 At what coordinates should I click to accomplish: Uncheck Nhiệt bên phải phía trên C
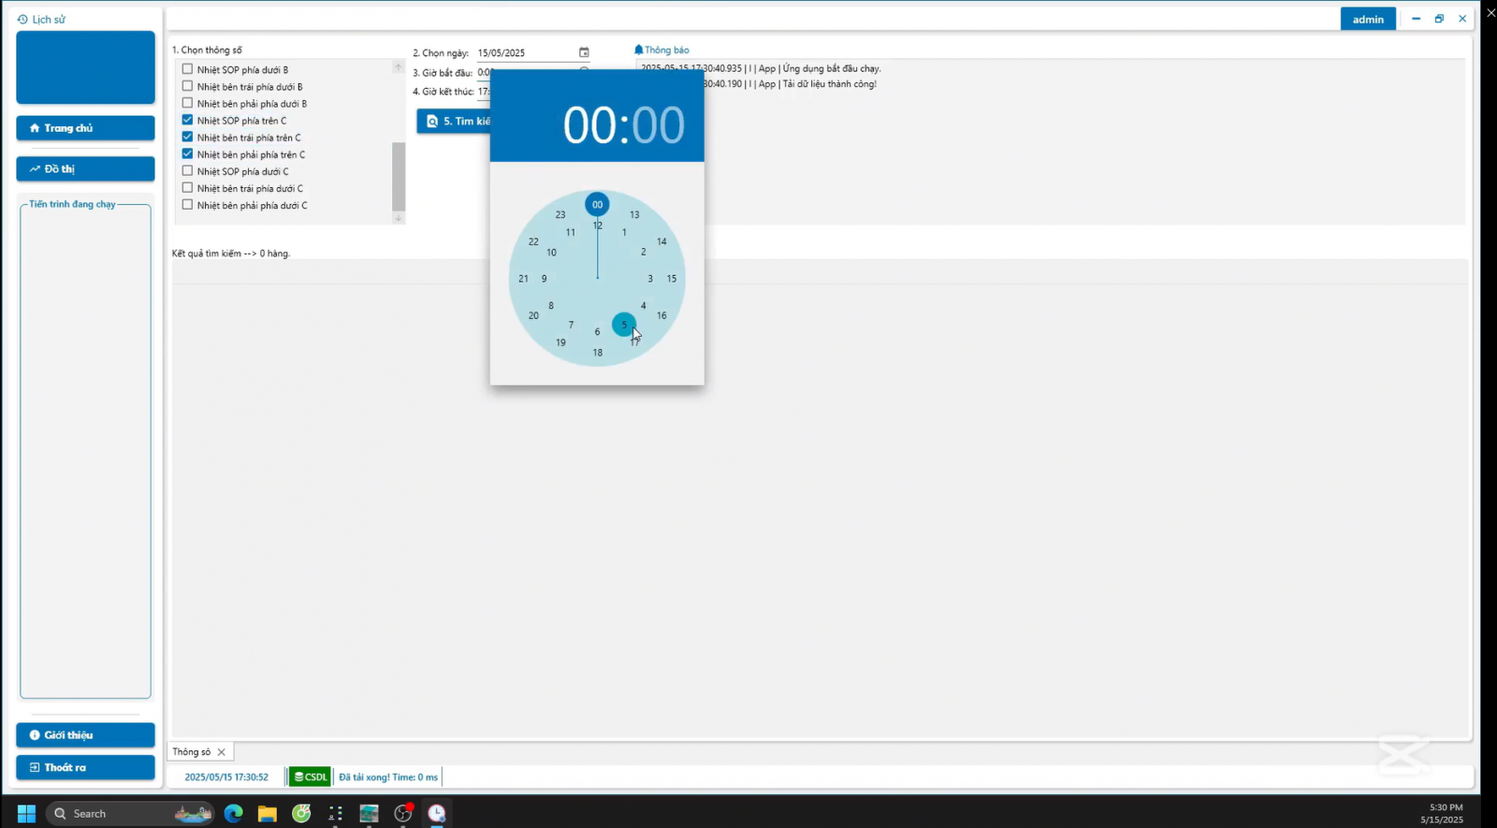(x=187, y=154)
